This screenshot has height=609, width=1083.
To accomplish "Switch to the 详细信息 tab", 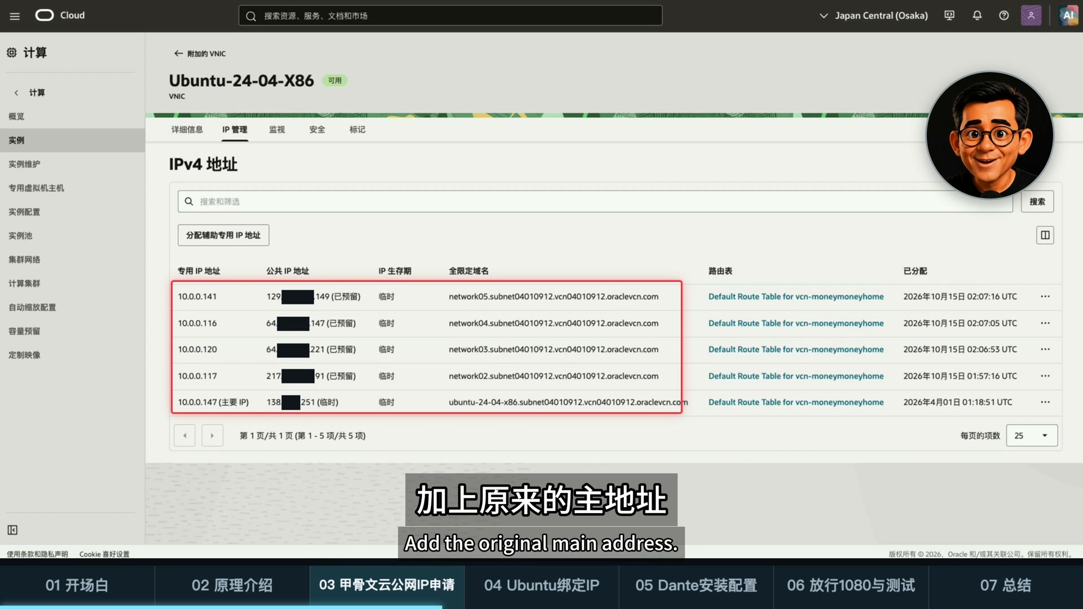I will tap(187, 130).
